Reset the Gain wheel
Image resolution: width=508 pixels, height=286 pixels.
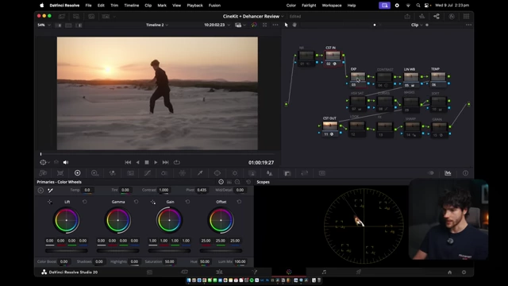tap(187, 202)
